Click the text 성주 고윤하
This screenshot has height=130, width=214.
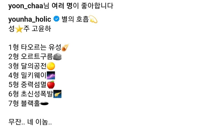pyautogui.click(x=30, y=29)
